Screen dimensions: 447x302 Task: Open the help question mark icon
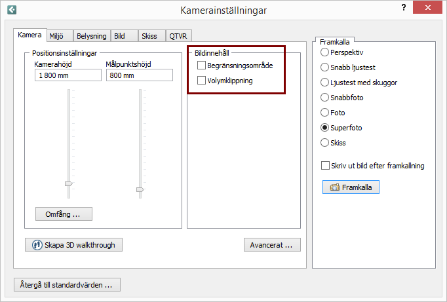[404, 7]
